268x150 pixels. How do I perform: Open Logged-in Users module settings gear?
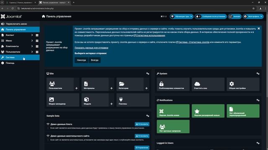(x=258, y=143)
